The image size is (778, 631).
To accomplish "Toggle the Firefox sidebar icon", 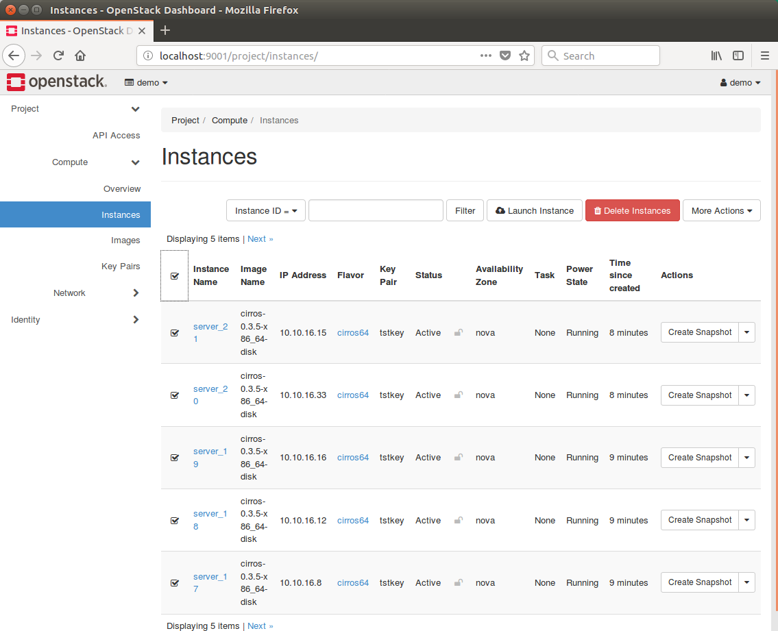I will click(x=738, y=55).
